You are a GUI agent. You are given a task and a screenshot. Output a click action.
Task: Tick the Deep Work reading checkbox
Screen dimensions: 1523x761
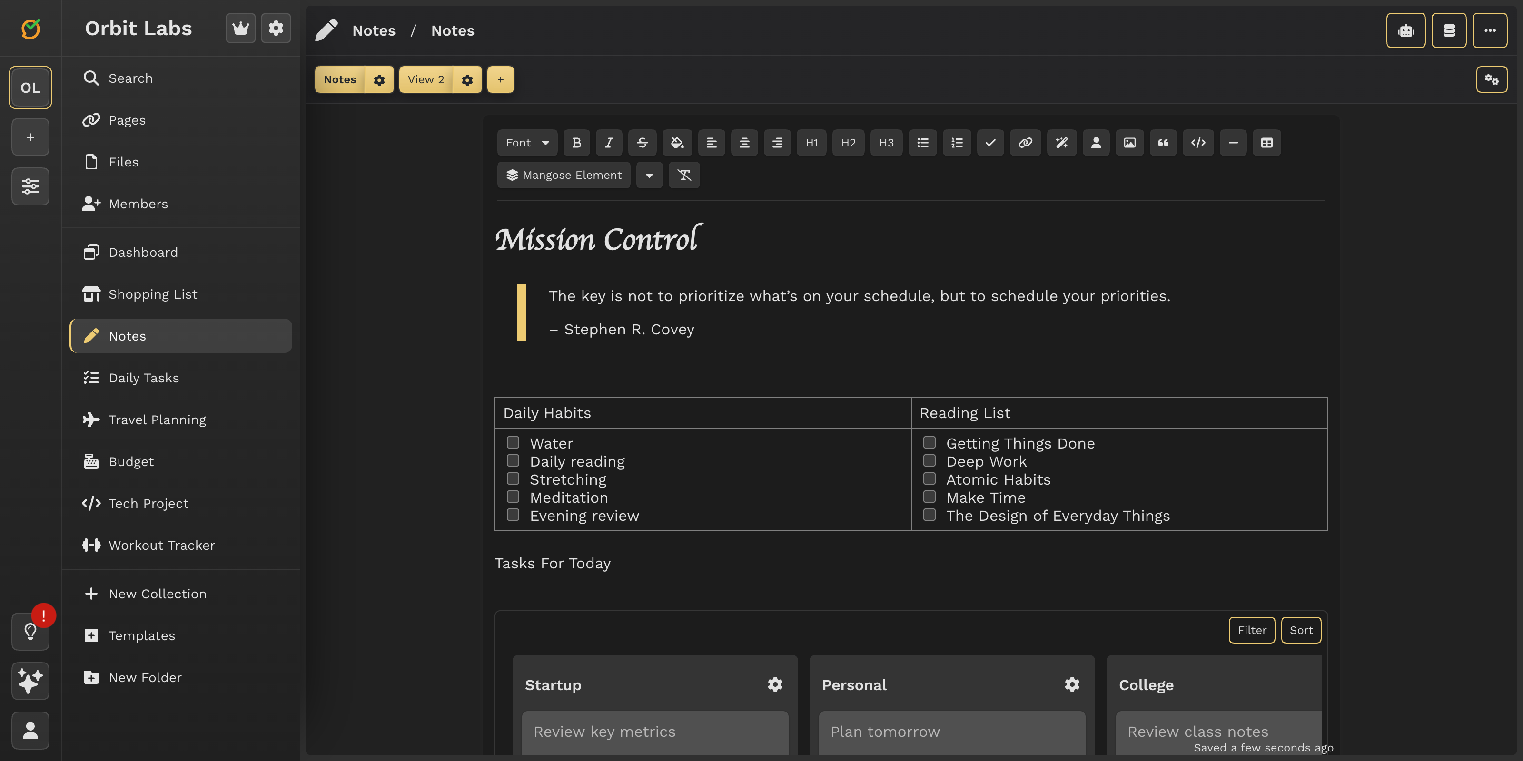[x=930, y=460]
